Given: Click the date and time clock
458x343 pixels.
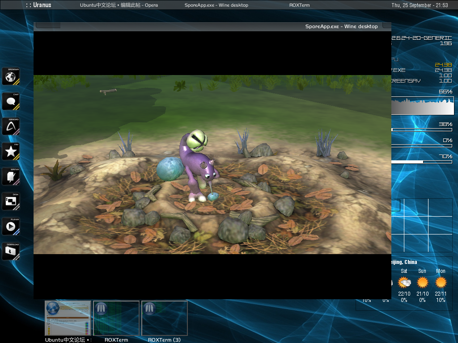Looking at the screenshot, I should tap(420, 5).
